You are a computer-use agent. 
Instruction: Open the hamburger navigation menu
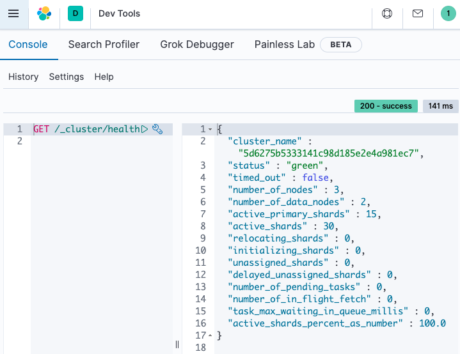13,13
